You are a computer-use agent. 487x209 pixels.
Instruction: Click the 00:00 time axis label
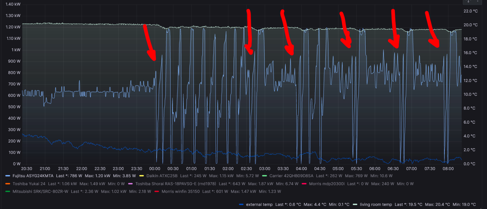click(x=155, y=169)
